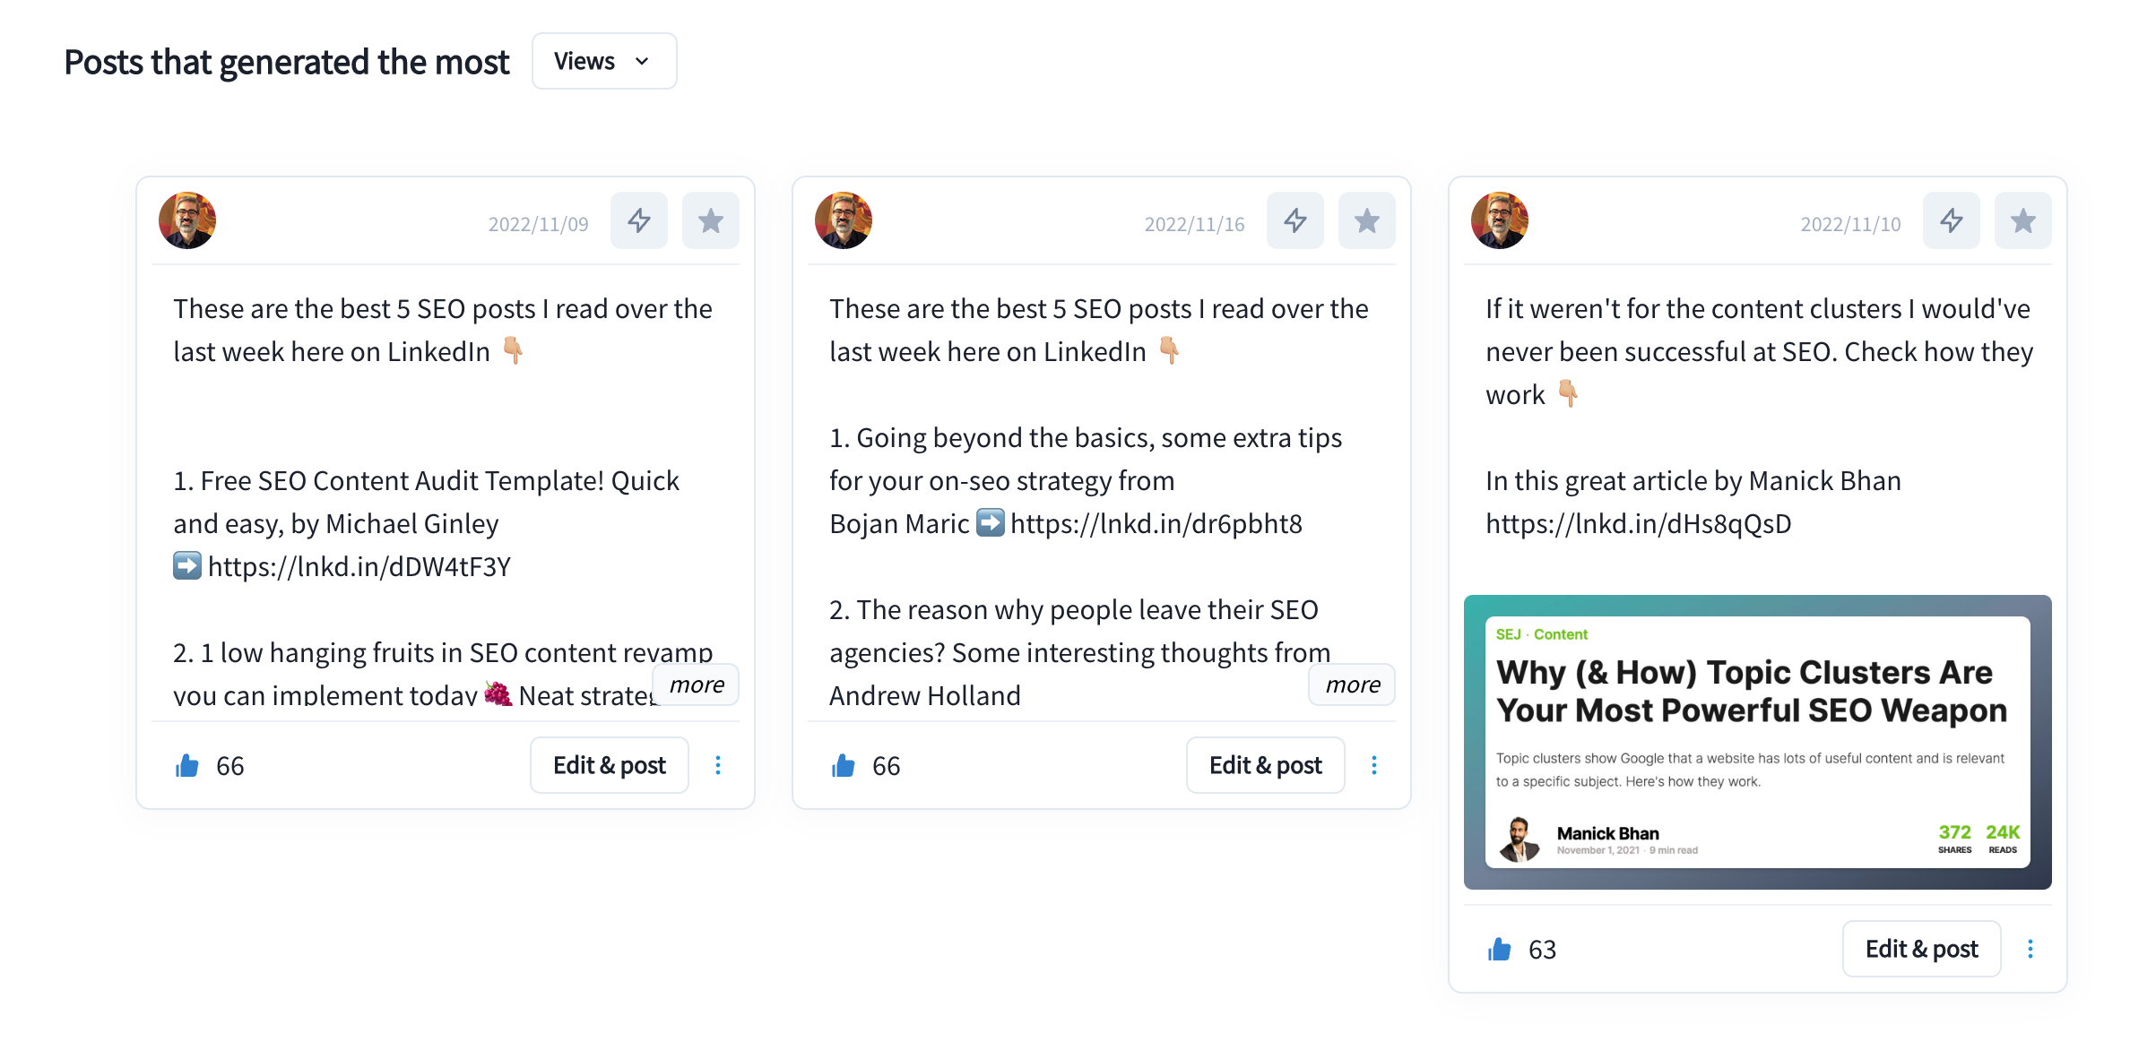Click Edit & post on the content clusters card
The height and width of the screenshot is (1059, 2130).
pyautogui.click(x=1922, y=949)
